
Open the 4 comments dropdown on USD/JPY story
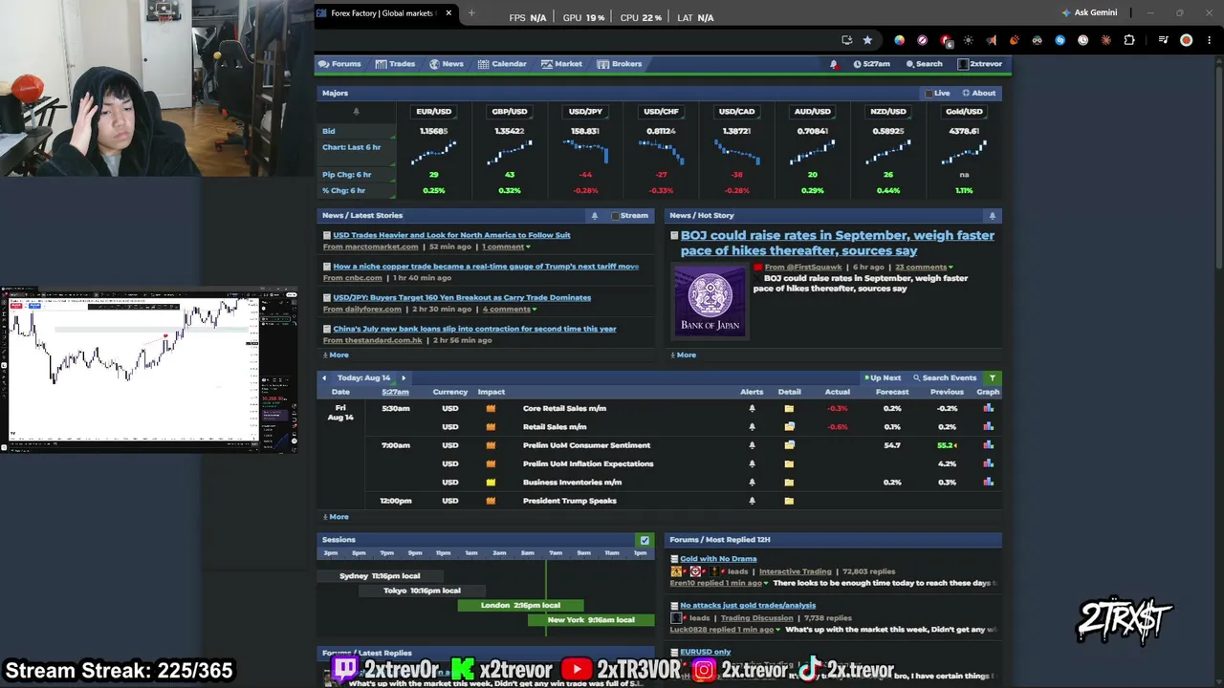pyautogui.click(x=510, y=310)
